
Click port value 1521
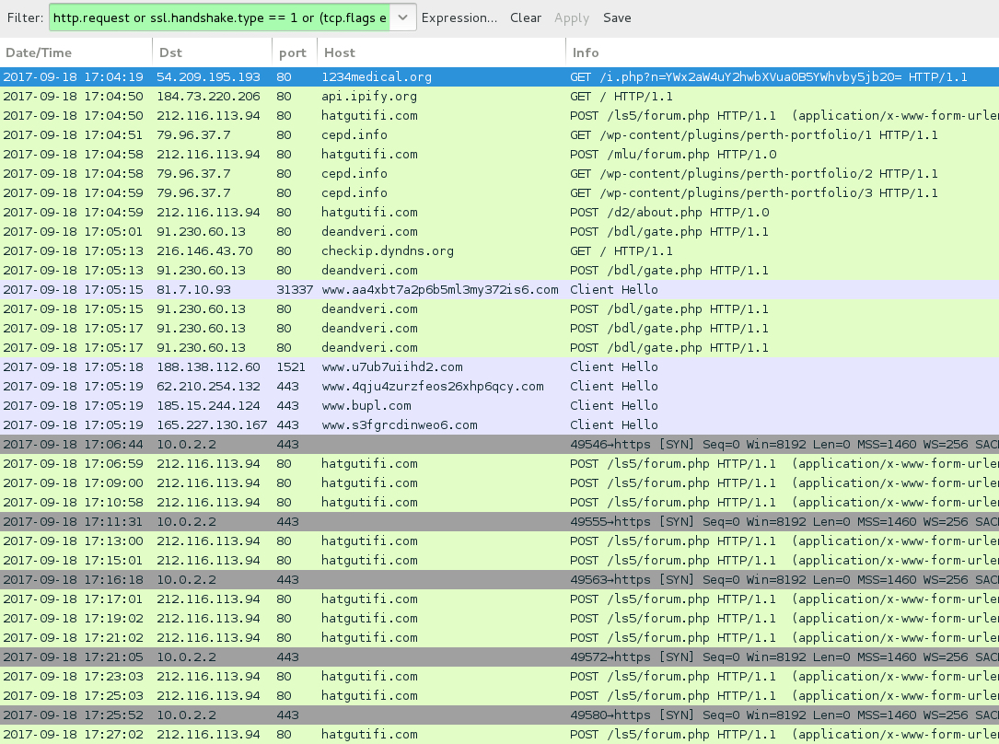[291, 366]
